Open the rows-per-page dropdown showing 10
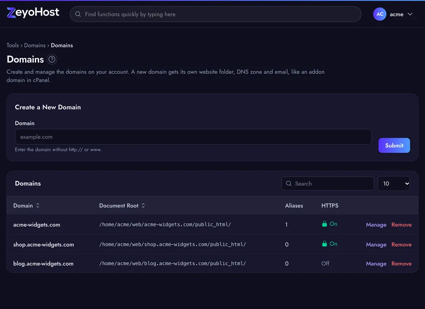The height and width of the screenshot is (309, 425). [x=393, y=183]
